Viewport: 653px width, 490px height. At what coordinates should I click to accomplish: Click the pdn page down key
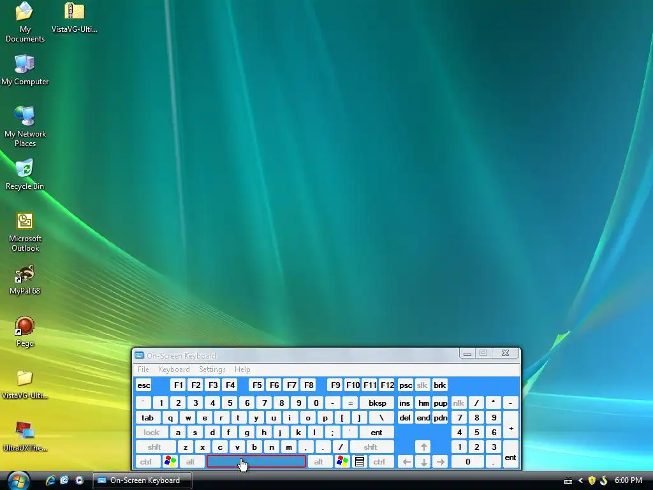point(440,417)
